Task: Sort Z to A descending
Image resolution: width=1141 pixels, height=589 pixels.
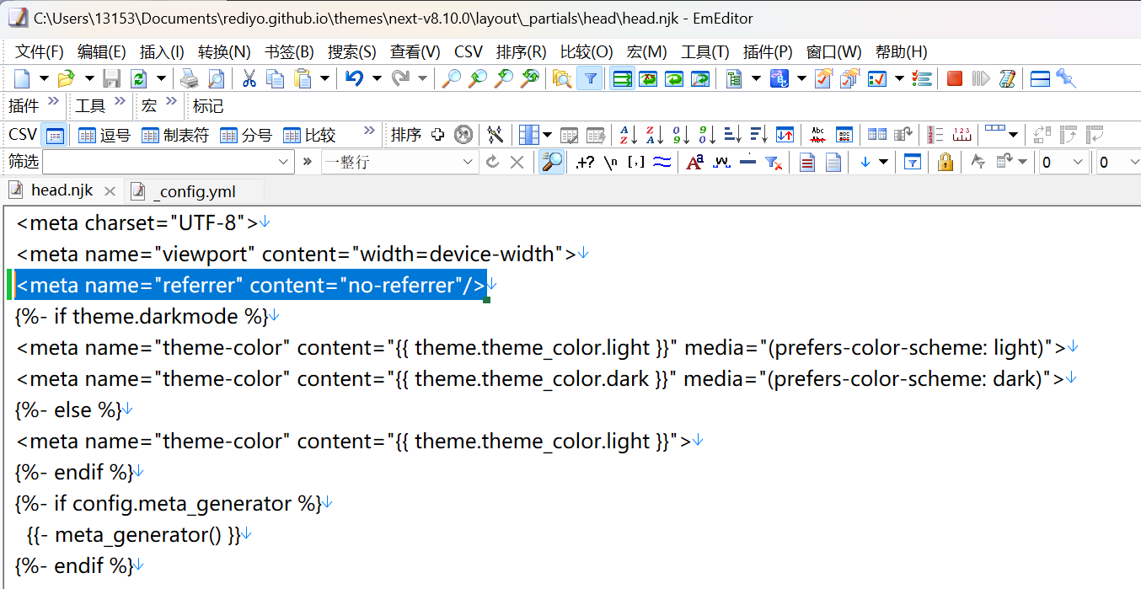Action: tap(655, 135)
